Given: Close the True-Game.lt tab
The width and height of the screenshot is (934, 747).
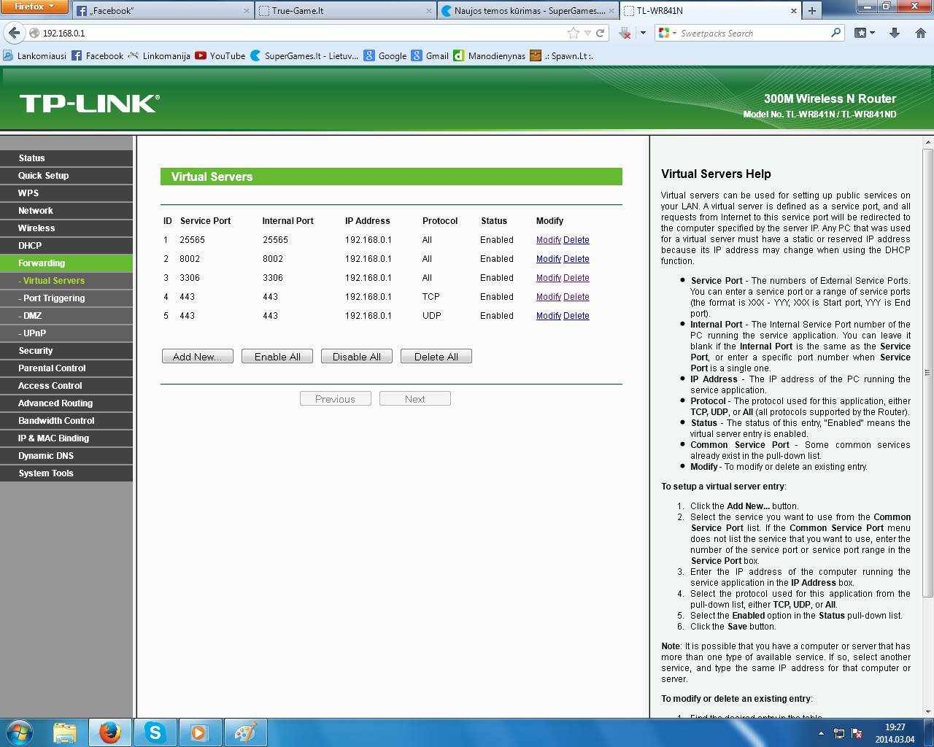Looking at the screenshot, I should click(x=429, y=11).
